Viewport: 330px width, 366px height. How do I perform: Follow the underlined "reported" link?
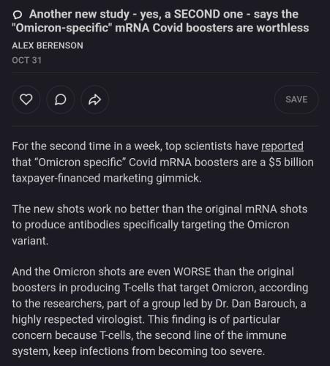(282, 146)
